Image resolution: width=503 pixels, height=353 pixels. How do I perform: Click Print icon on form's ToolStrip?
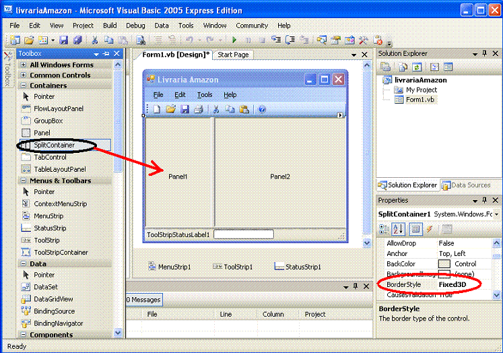point(199,109)
